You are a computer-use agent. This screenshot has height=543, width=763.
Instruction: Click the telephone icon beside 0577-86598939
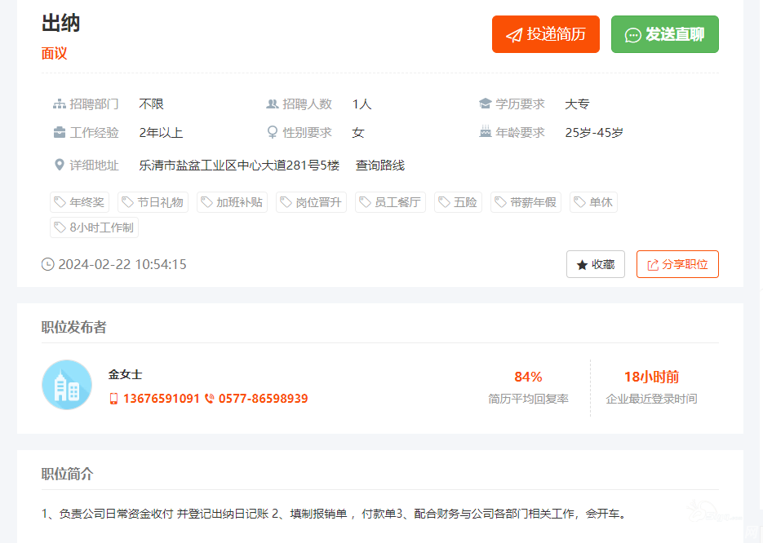209,399
